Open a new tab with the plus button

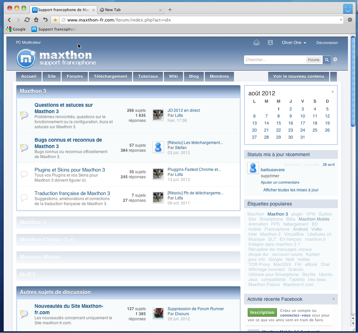(170, 10)
